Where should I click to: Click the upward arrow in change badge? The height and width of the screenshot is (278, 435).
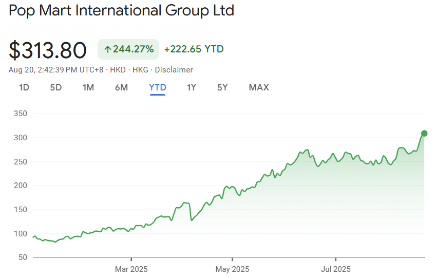click(108, 50)
